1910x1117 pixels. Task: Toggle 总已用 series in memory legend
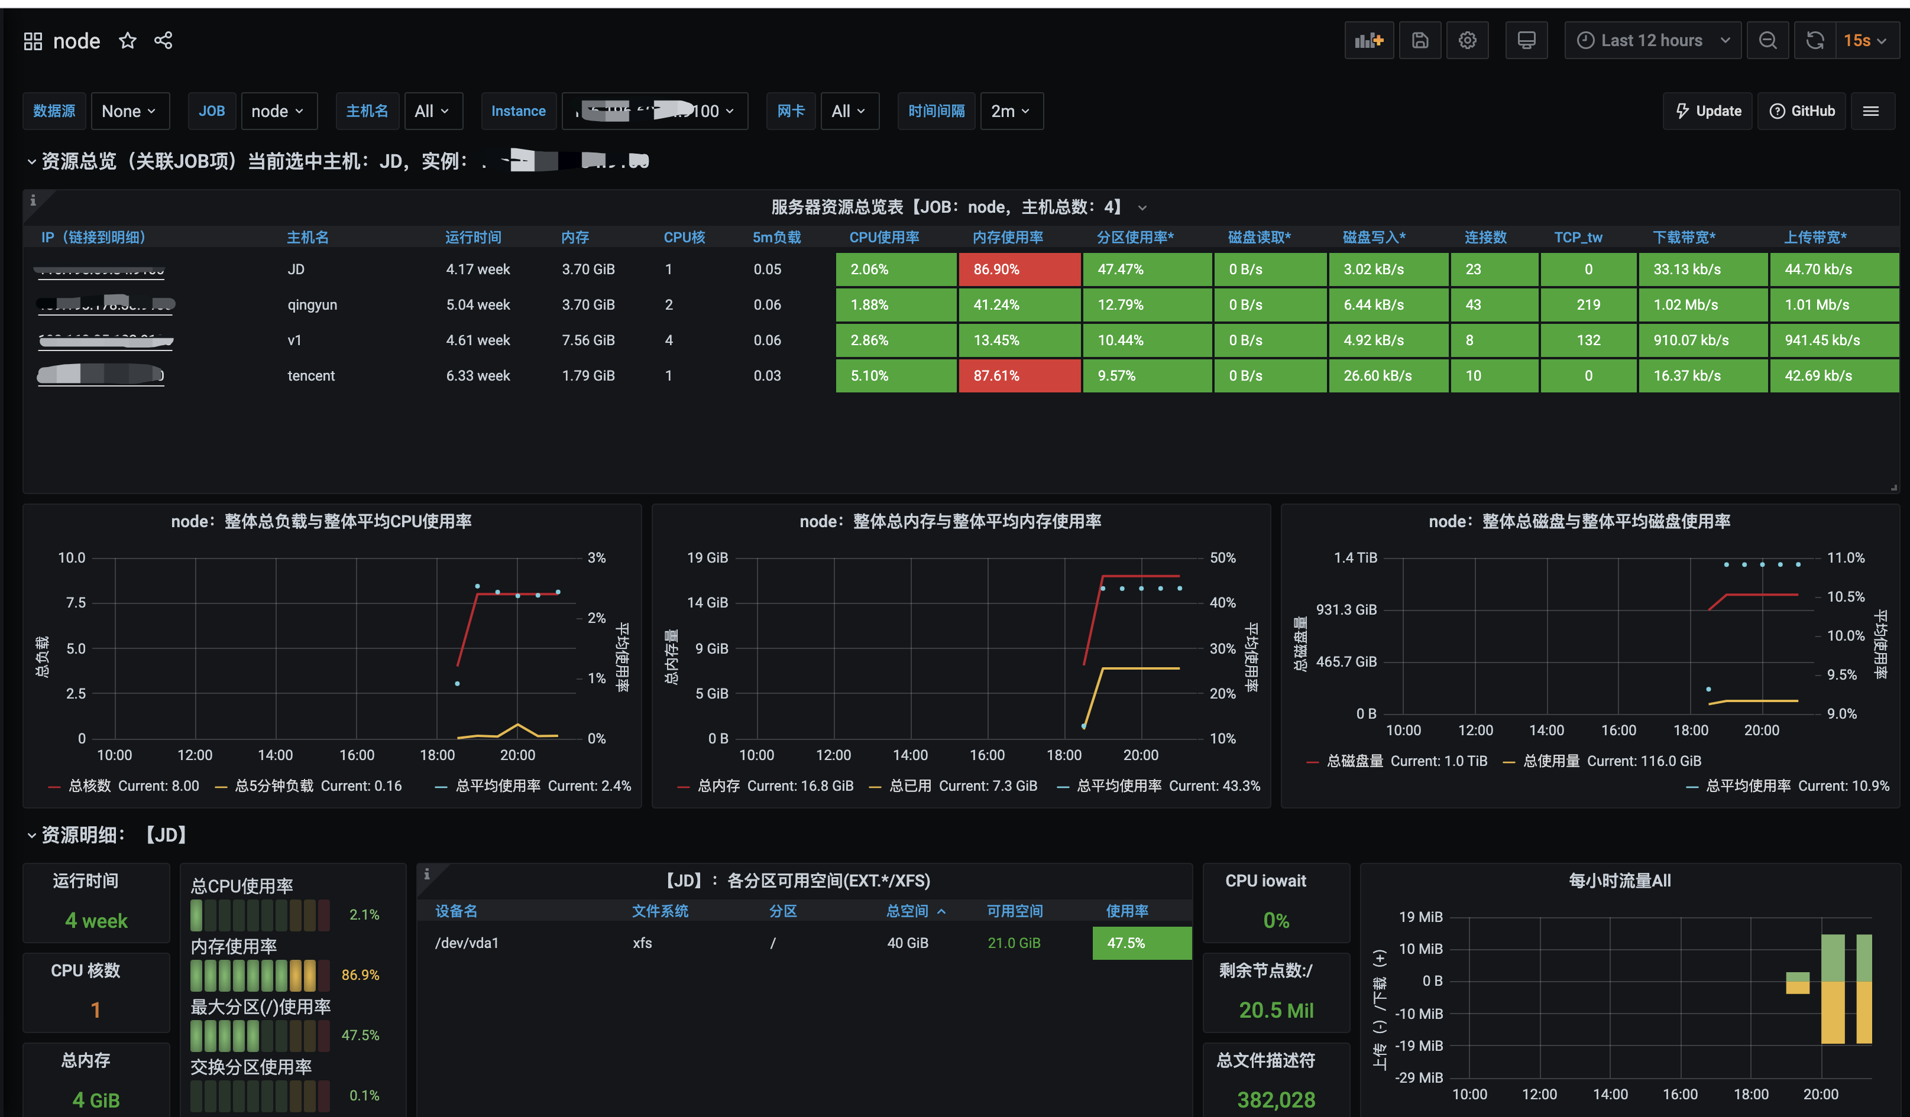tap(909, 786)
